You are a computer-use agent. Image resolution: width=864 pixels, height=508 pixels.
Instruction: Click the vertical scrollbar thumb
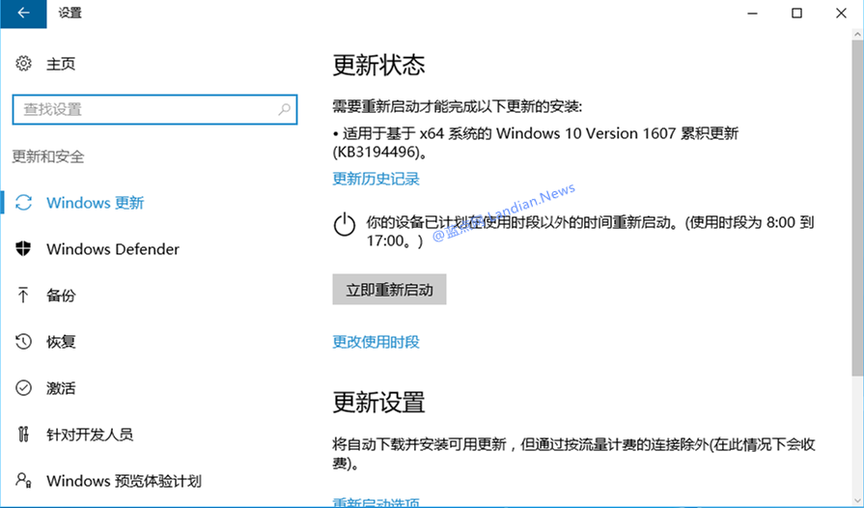pyautogui.click(x=857, y=209)
